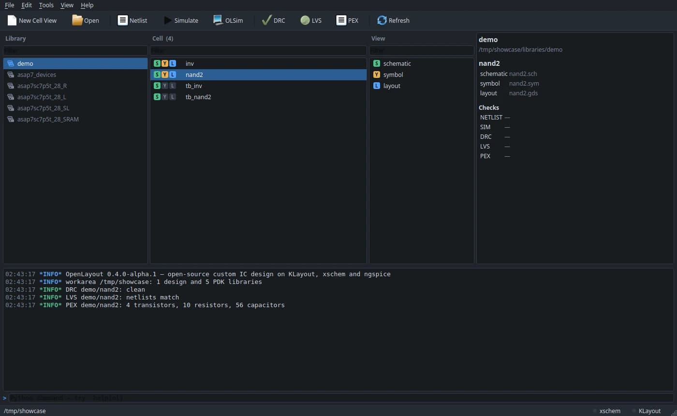Click the green S icon beside schematic view
Viewport: 677px width, 416px height.
[377, 63]
